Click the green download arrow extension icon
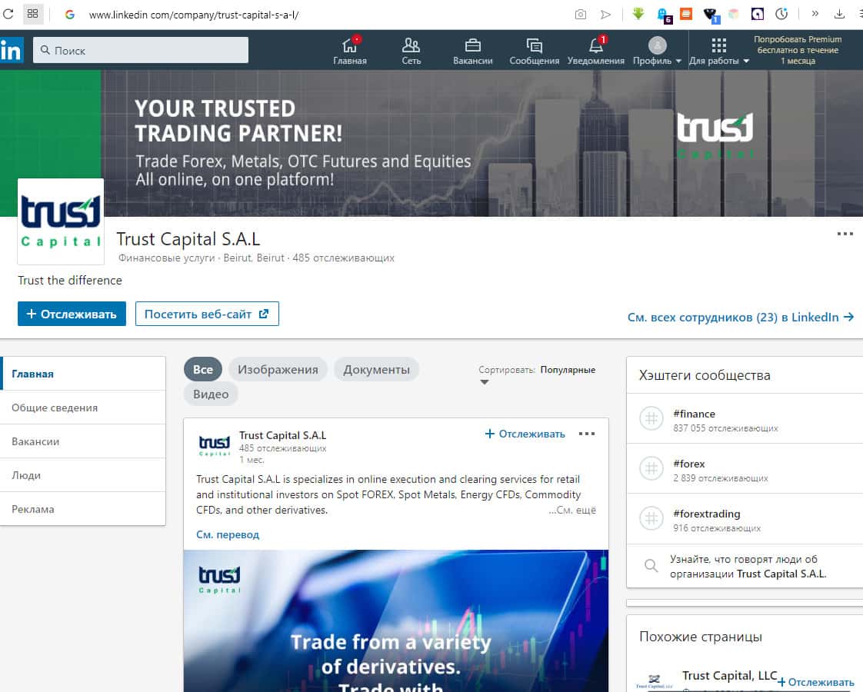 pos(638,14)
